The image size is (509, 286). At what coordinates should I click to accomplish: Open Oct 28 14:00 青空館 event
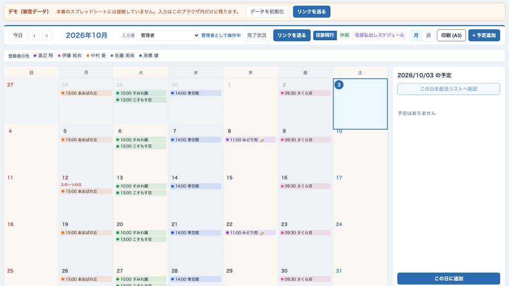(196, 279)
